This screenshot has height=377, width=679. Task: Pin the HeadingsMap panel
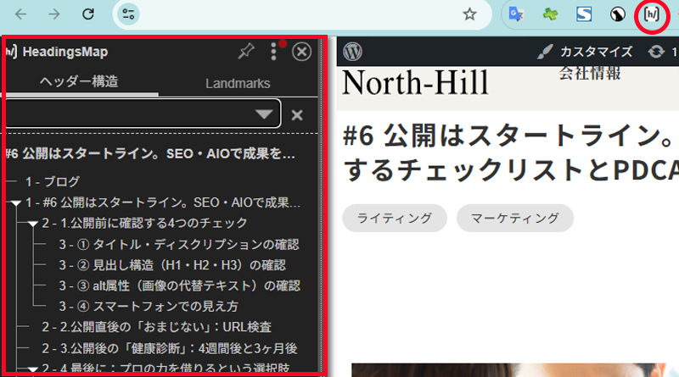click(x=246, y=52)
